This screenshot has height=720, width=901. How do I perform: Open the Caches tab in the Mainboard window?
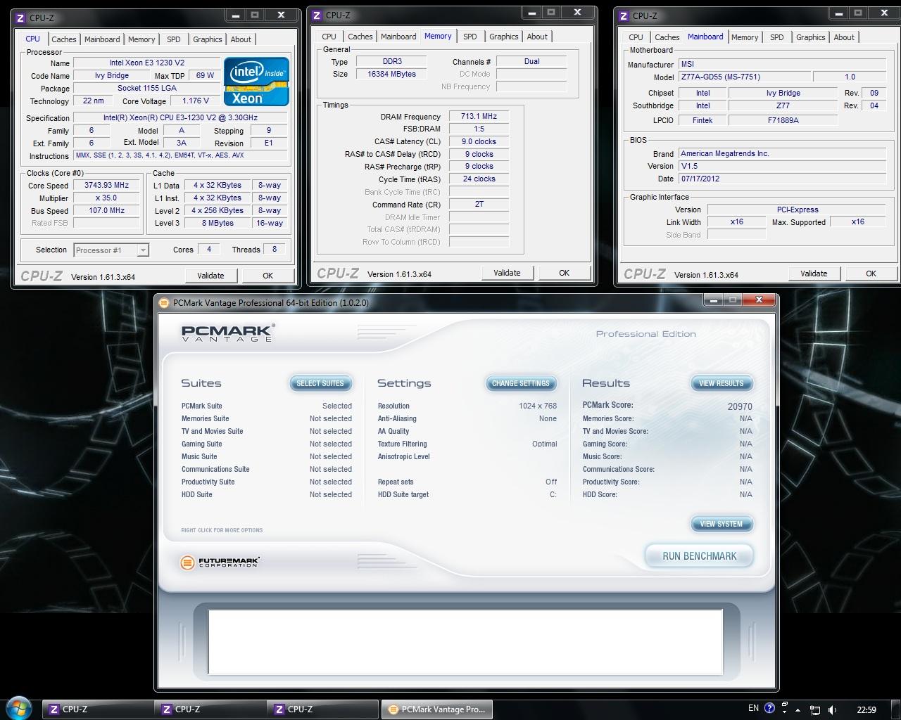tap(667, 37)
